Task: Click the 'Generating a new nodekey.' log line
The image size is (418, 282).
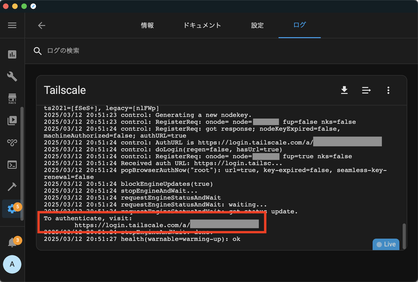Action: click(148, 115)
